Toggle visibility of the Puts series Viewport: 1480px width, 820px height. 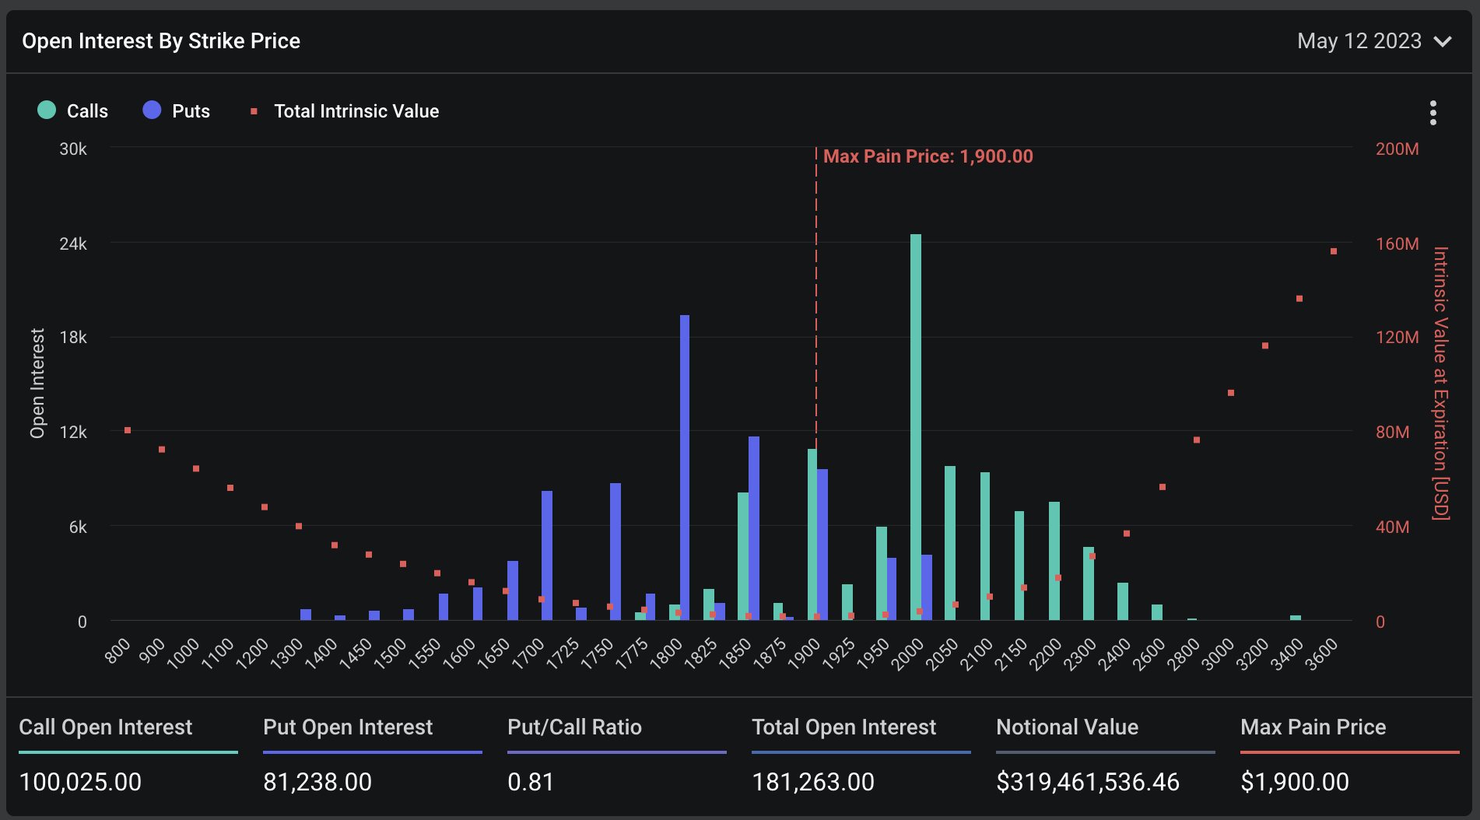189,110
